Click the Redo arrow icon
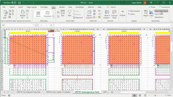Viewport: 173px width, 97px height. (x=28, y=3)
